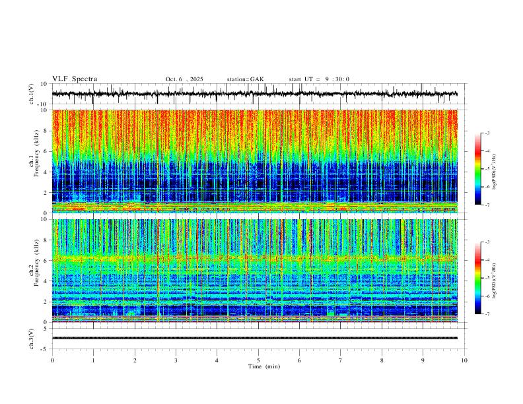Screen dimensions: 523x404
Task: Click the log(PSD) label beside ch.1 colorbar
Action: [x=494, y=172]
